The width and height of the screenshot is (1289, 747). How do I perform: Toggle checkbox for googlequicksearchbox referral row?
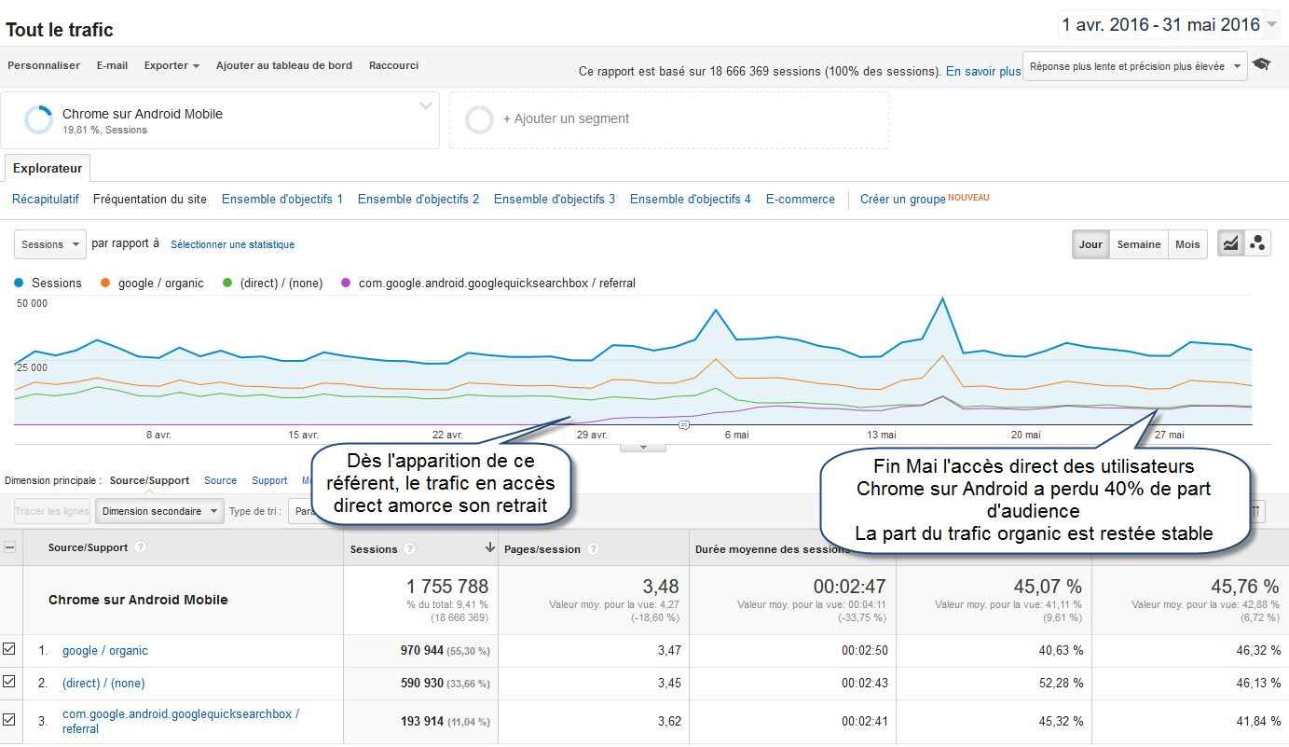pyautogui.click(x=9, y=720)
